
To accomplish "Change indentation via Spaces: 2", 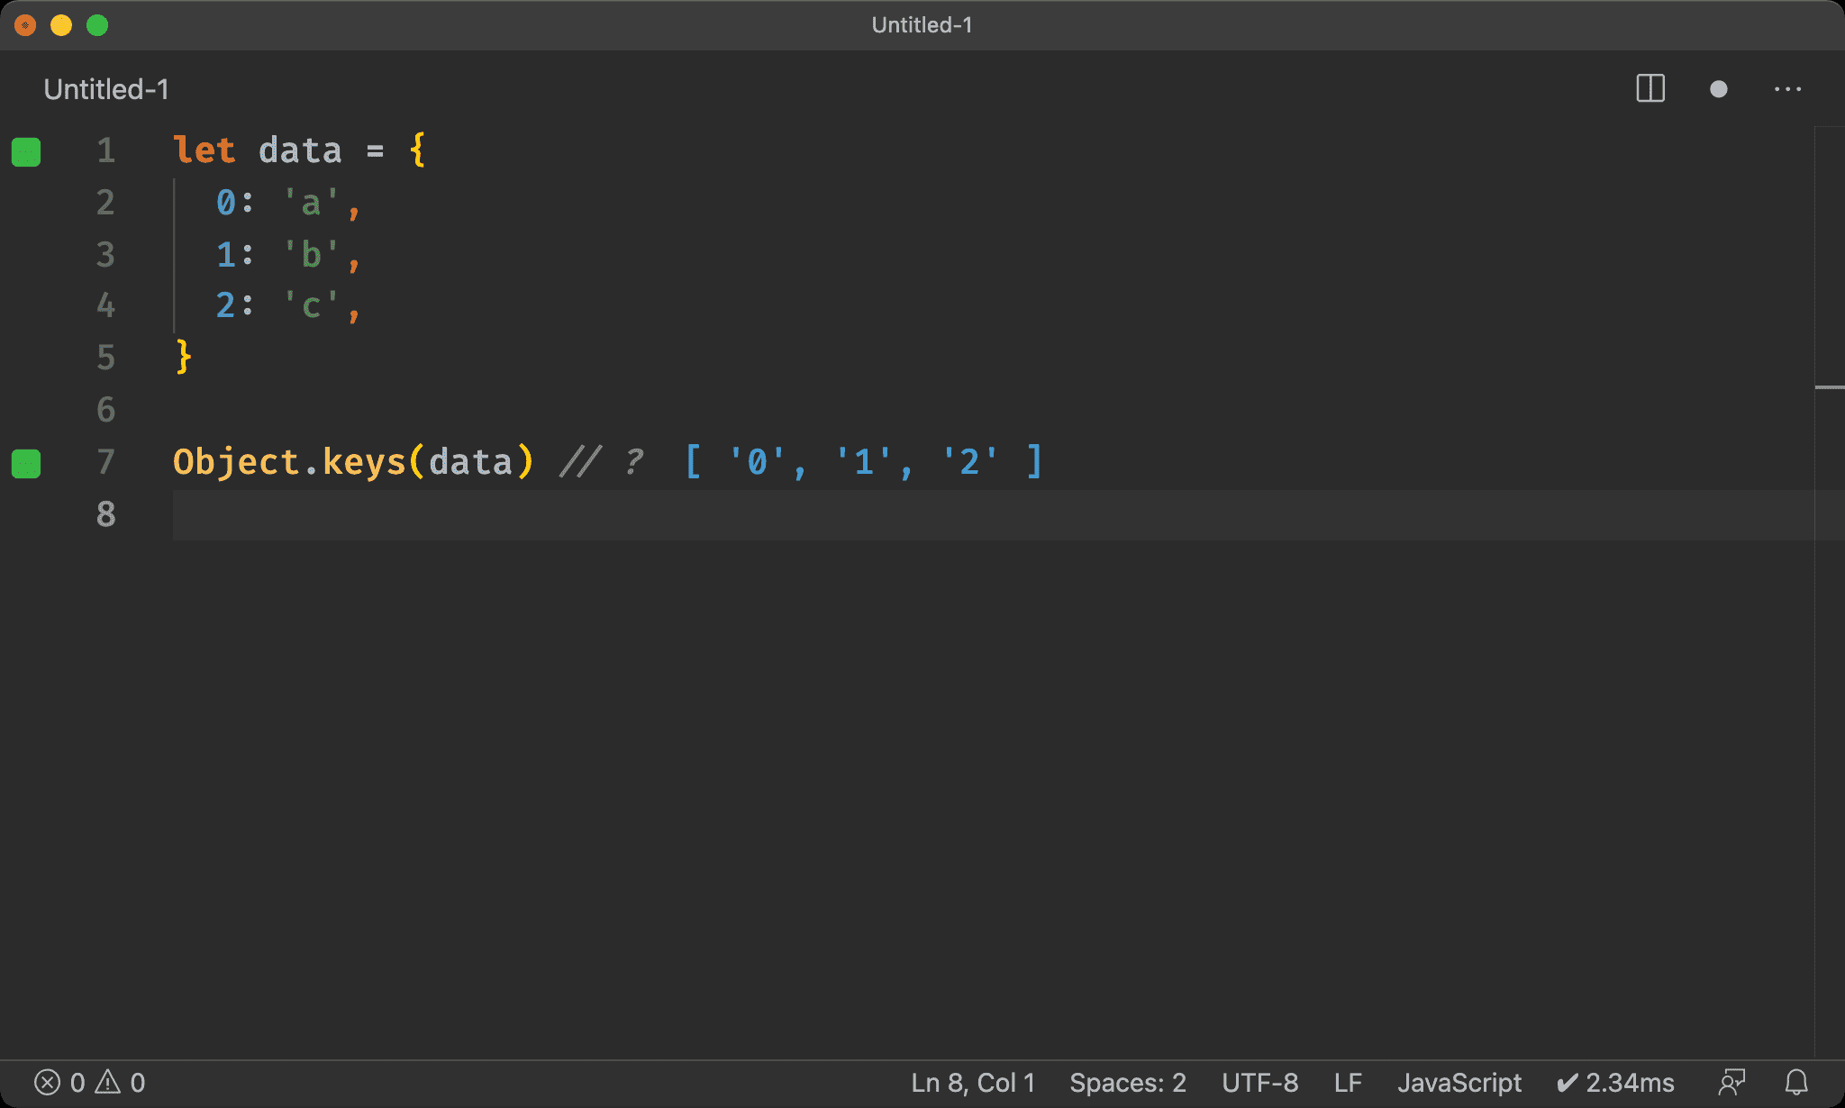I will [x=1127, y=1082].
